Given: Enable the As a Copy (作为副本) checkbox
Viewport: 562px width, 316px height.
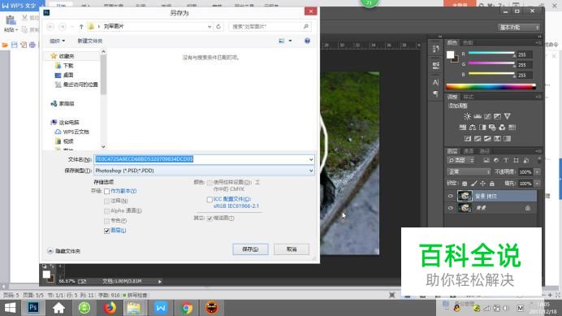Looking at the screenshot, I should click(106, 191).
